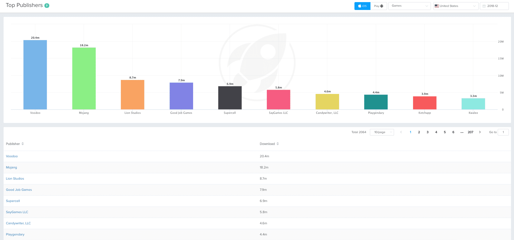Open the Mojang publisher link
The height and width of the screenshot is (240, 514).
[11, 168]
